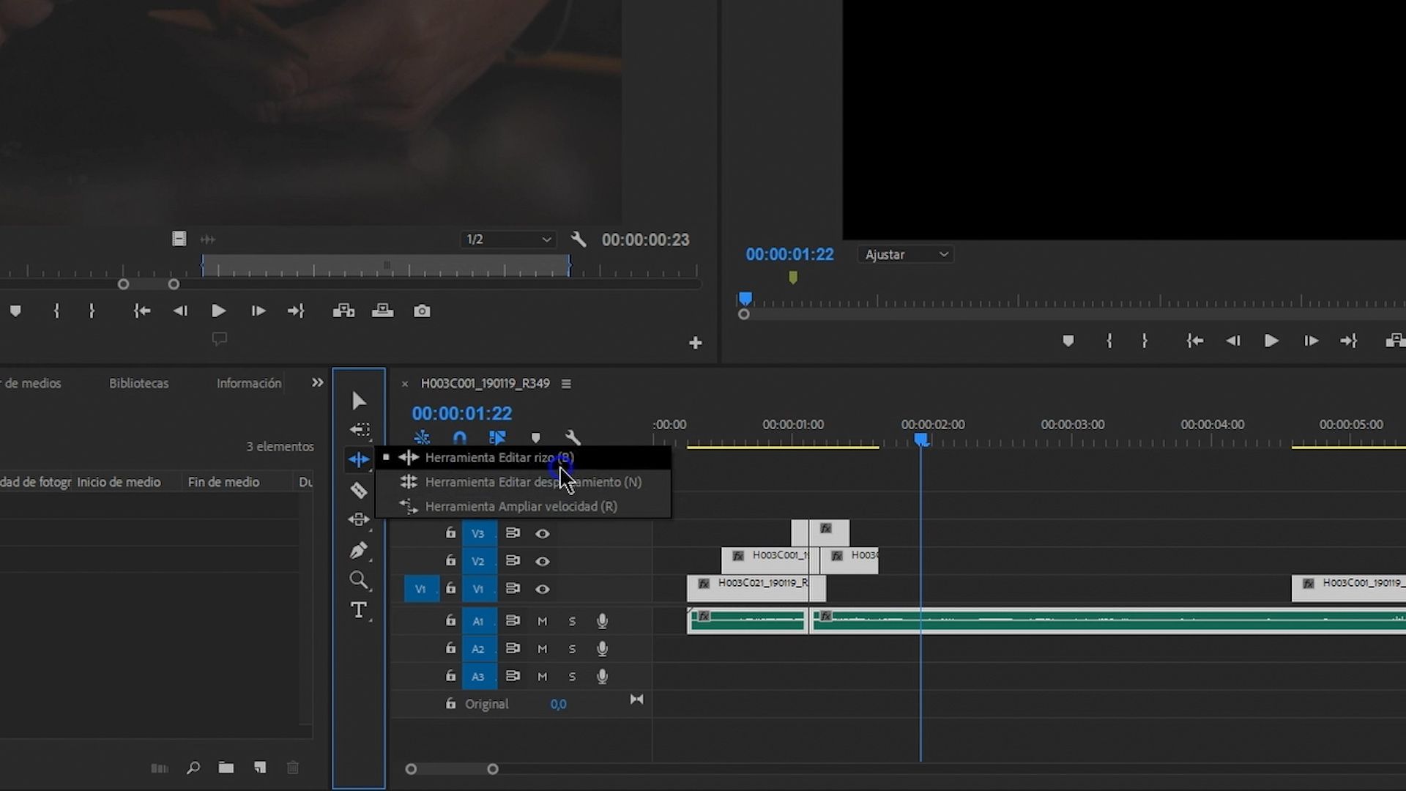Screen dimensions: 1406x791
Task: Click the timeline zoom scrollbar handle
Action: click(452, 769)
